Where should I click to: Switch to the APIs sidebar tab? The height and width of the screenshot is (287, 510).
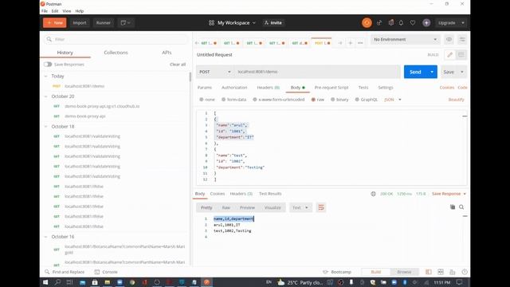tap(167, 53)
